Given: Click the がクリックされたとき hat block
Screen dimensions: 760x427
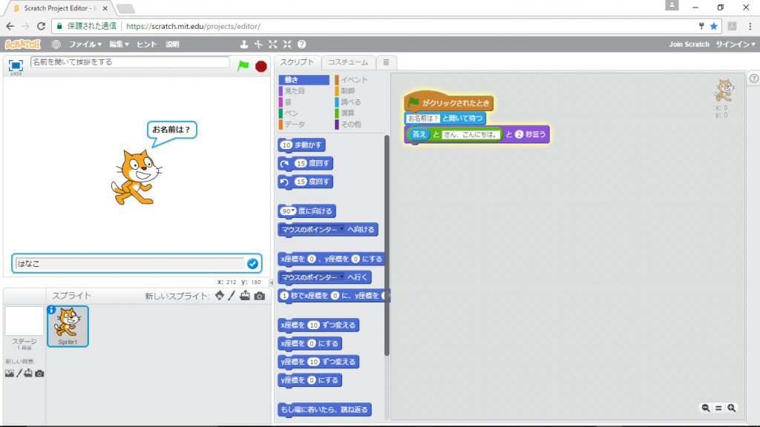Looking at the screenshot, I should (448, 101).
